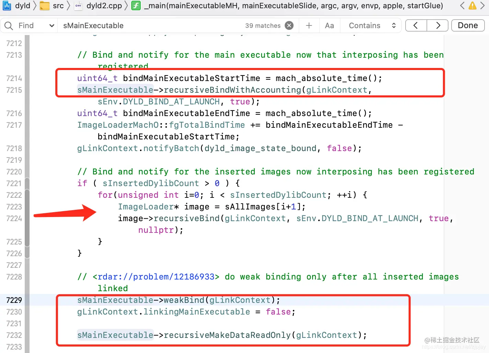Click bindMainExecutableEndTime declaration on line 7216
489x353 pixels.
(186, 113)
